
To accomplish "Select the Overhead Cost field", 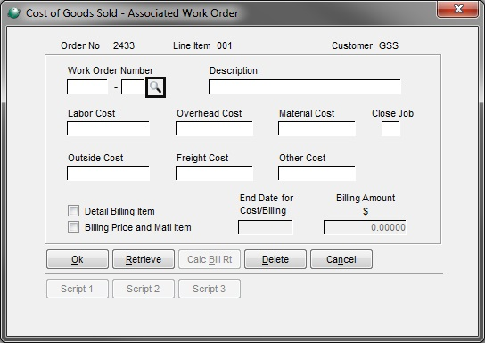I will (214, 128).
